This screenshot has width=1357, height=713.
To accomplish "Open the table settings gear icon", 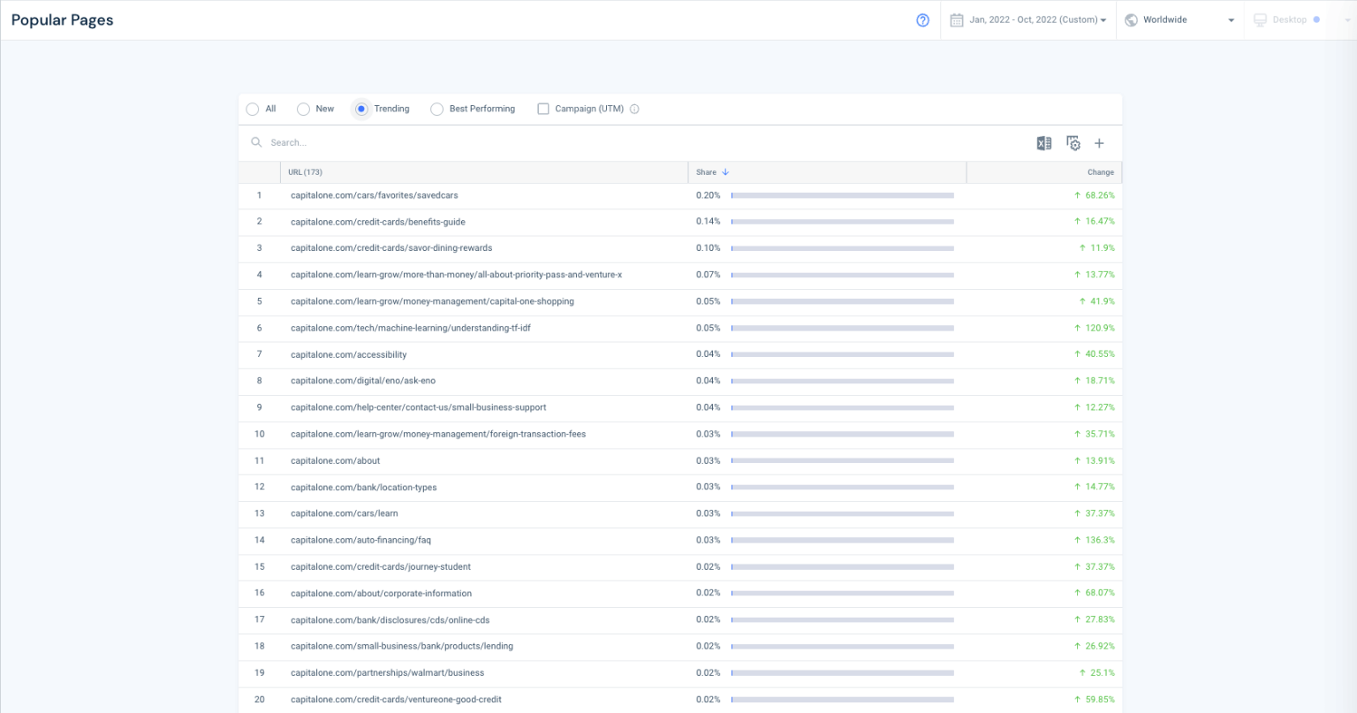I will pos(1072,142).
